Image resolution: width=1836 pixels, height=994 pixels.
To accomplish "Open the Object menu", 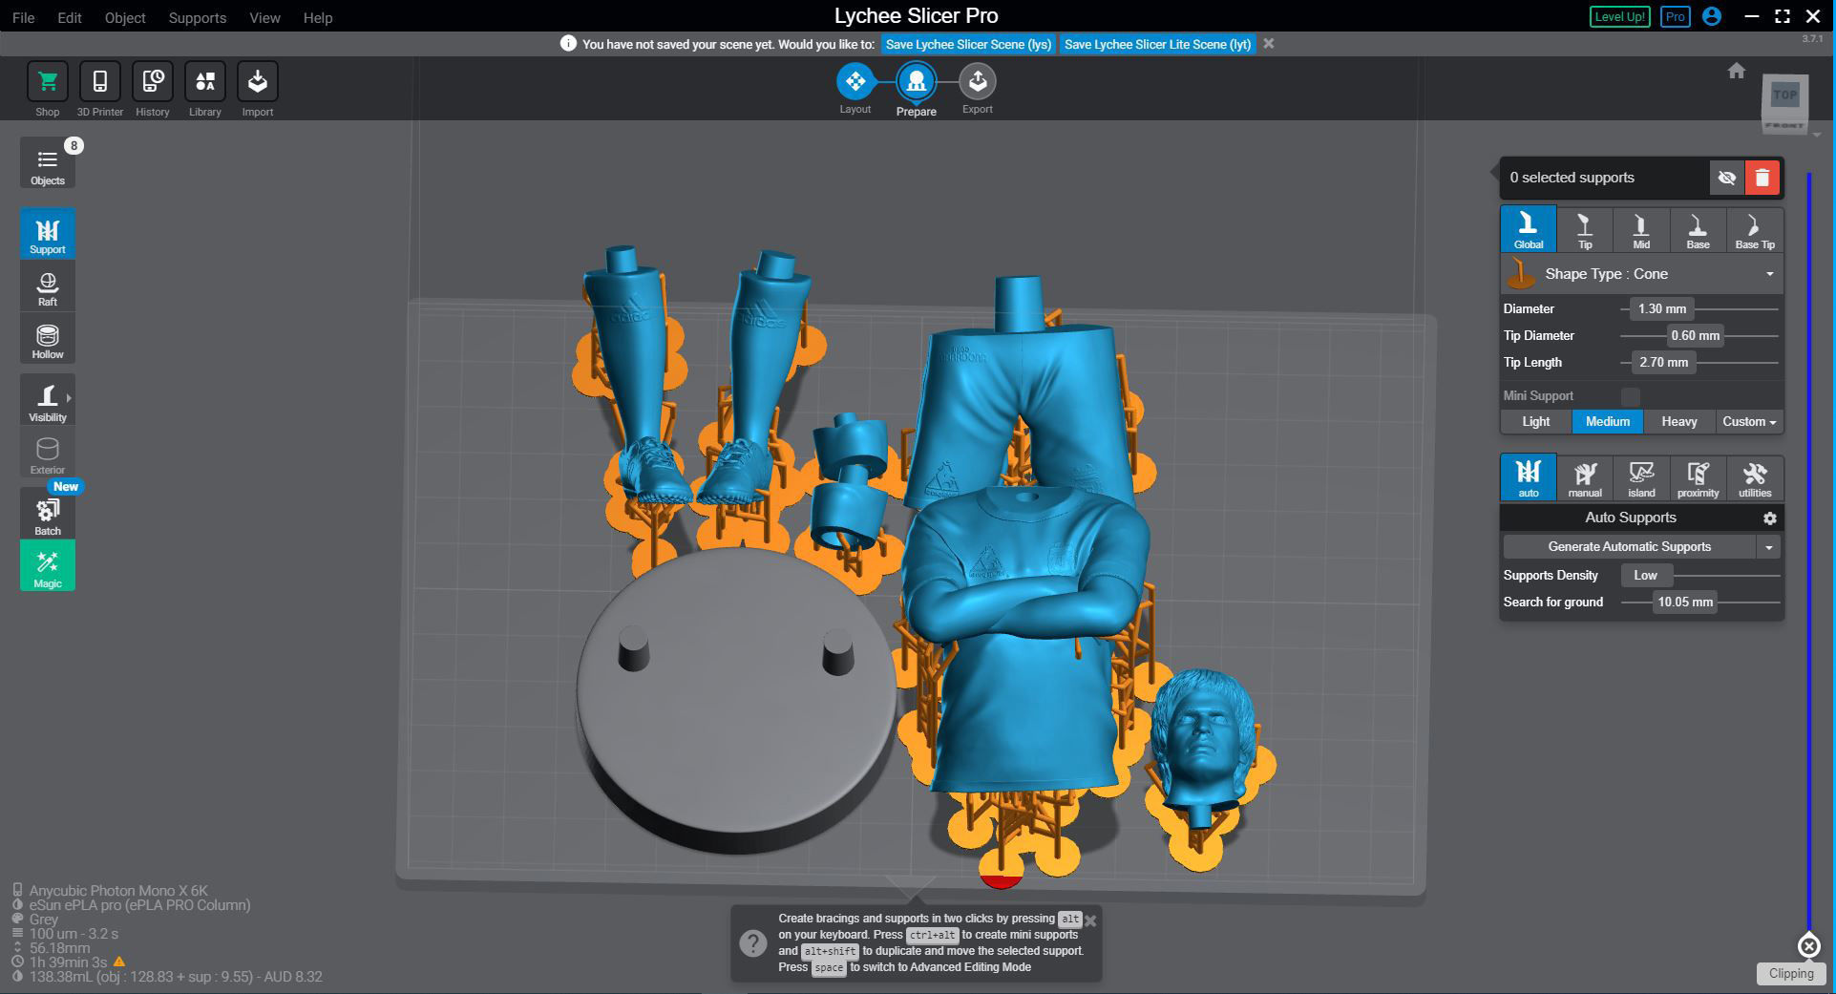I will (x=125, y=18).
